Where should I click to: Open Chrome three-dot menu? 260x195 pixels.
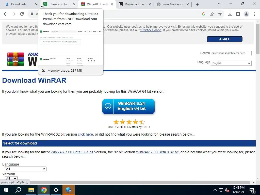(254, 14)
